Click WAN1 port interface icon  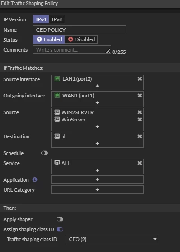(57, 96)
